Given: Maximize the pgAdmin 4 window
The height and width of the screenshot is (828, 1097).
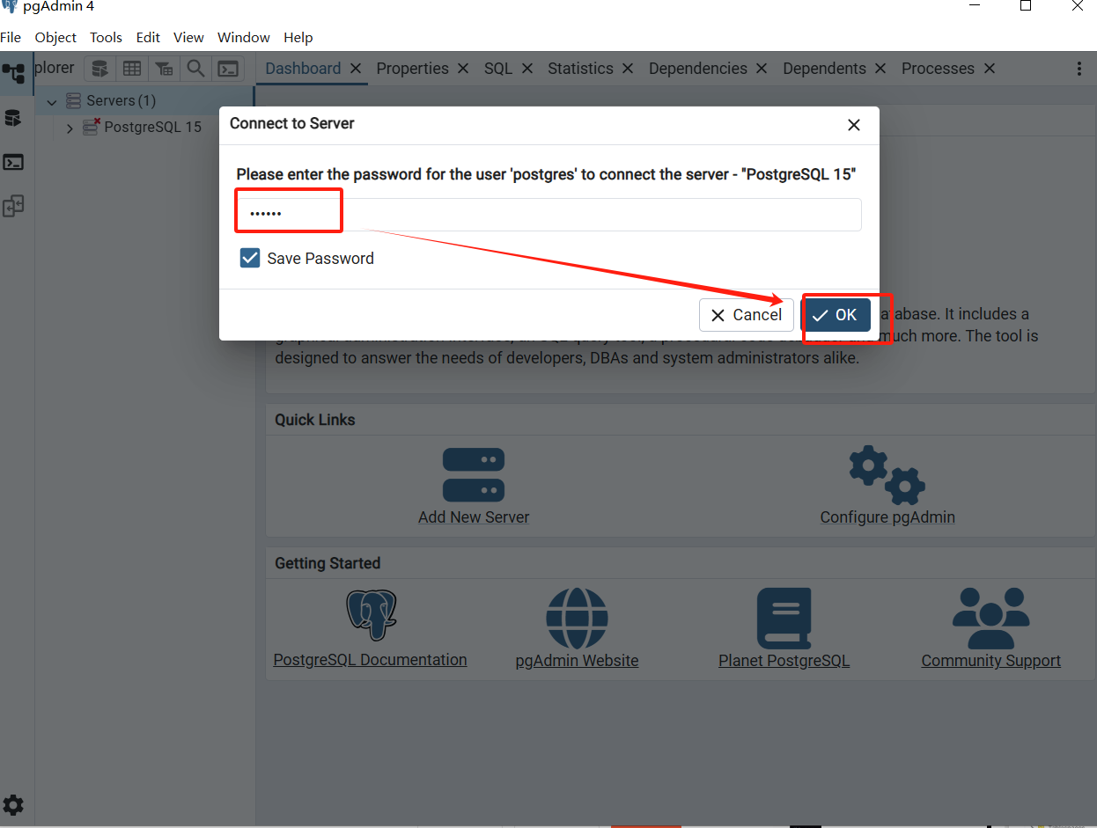Looking at the screenshot, I should tap(1026, 6).
